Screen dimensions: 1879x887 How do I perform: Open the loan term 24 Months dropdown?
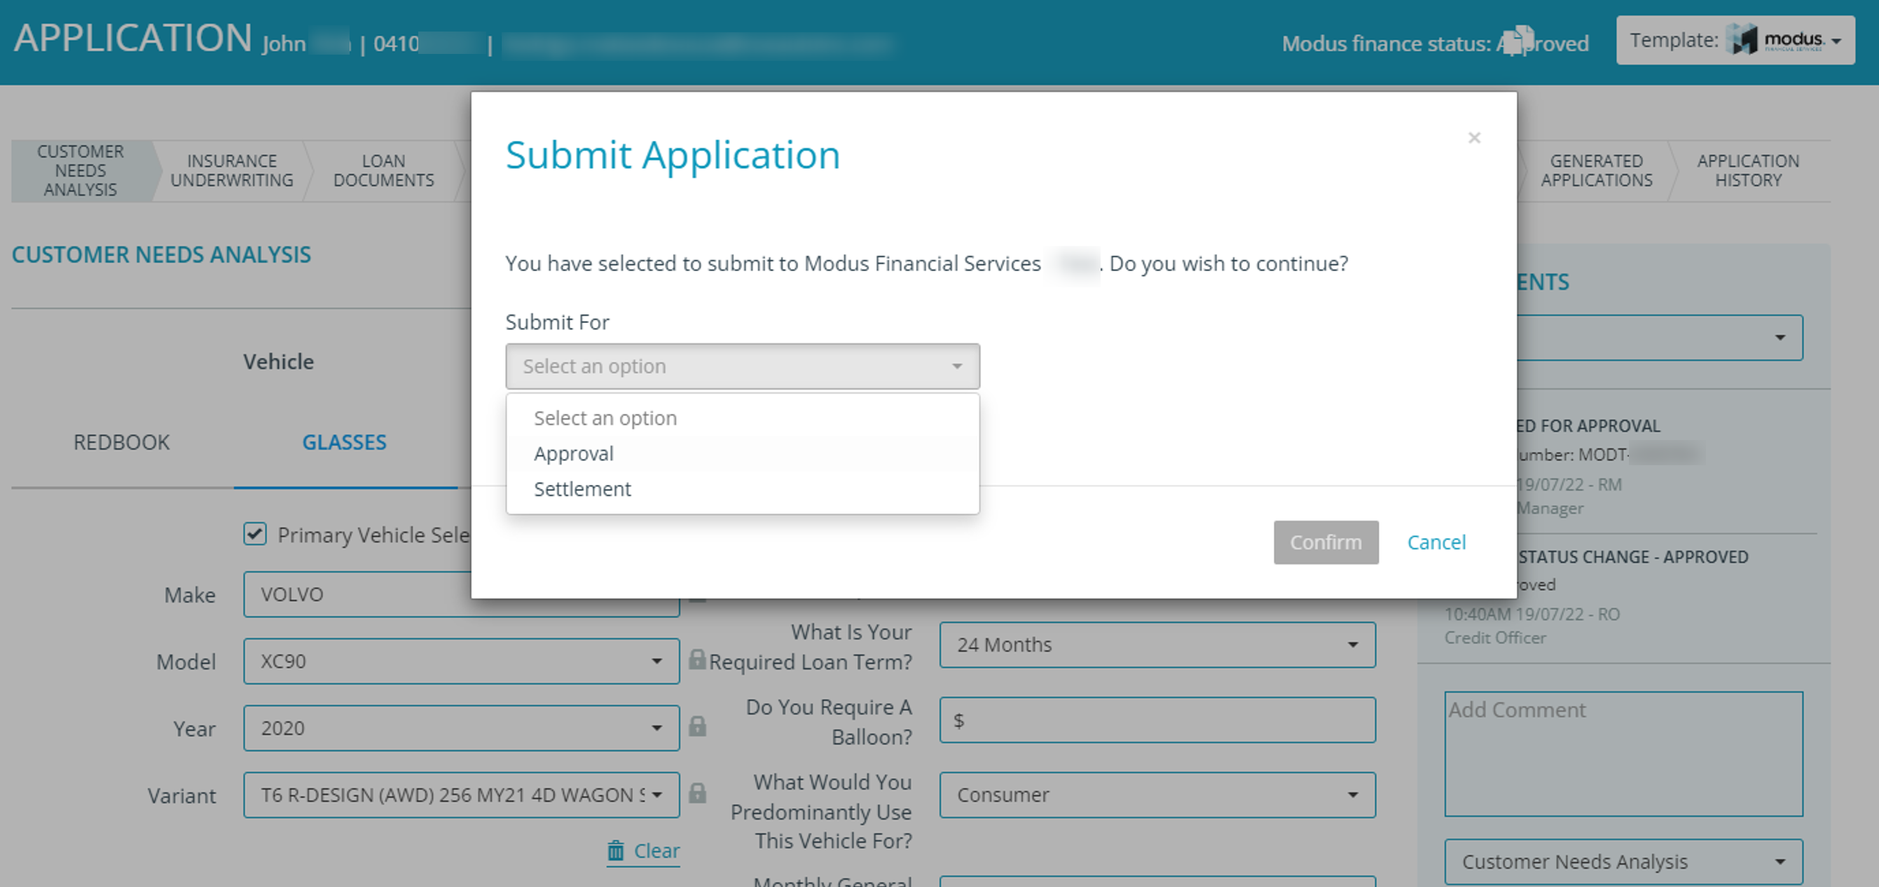(1157, 645)
